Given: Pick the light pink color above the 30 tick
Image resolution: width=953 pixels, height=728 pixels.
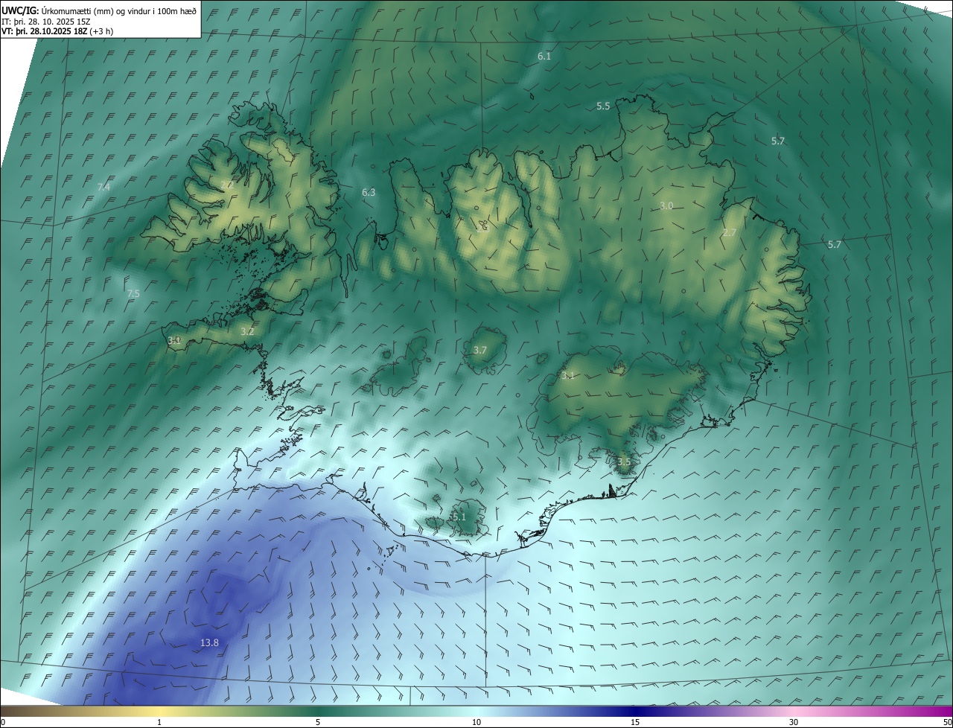Looking at the screenshot, I should [794, 711].
